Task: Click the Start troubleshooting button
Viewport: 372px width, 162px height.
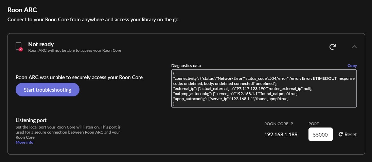Action: [x=48, y=90]
